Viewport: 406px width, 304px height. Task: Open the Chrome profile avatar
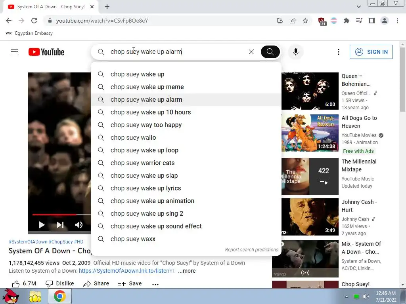[385, 21]
